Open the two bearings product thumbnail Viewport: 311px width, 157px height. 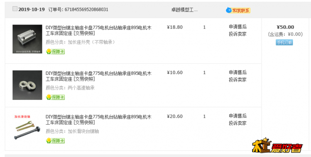(x=27, y=85)
